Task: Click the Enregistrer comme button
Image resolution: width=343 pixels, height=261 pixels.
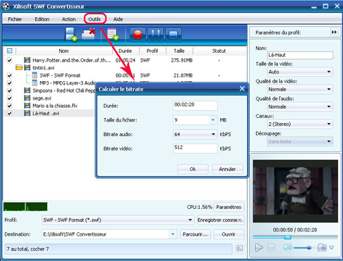Action: click(x=220, y=220)
